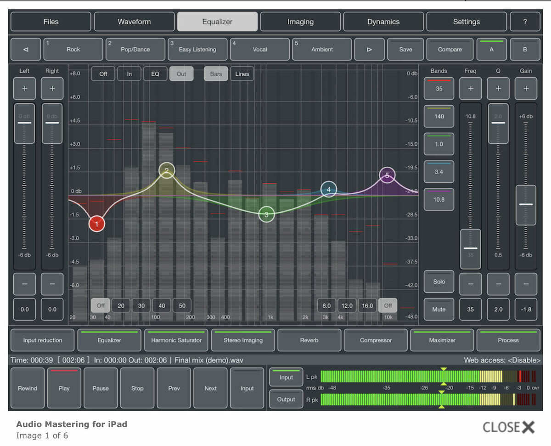
Task: Select EQ band node 3
Action: coord(266,214)
